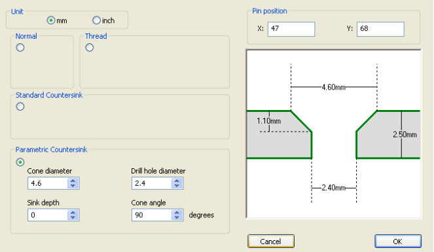Click the Pin position X field
The width and height of the screenshot is (434, 252).
click(291, 29)
